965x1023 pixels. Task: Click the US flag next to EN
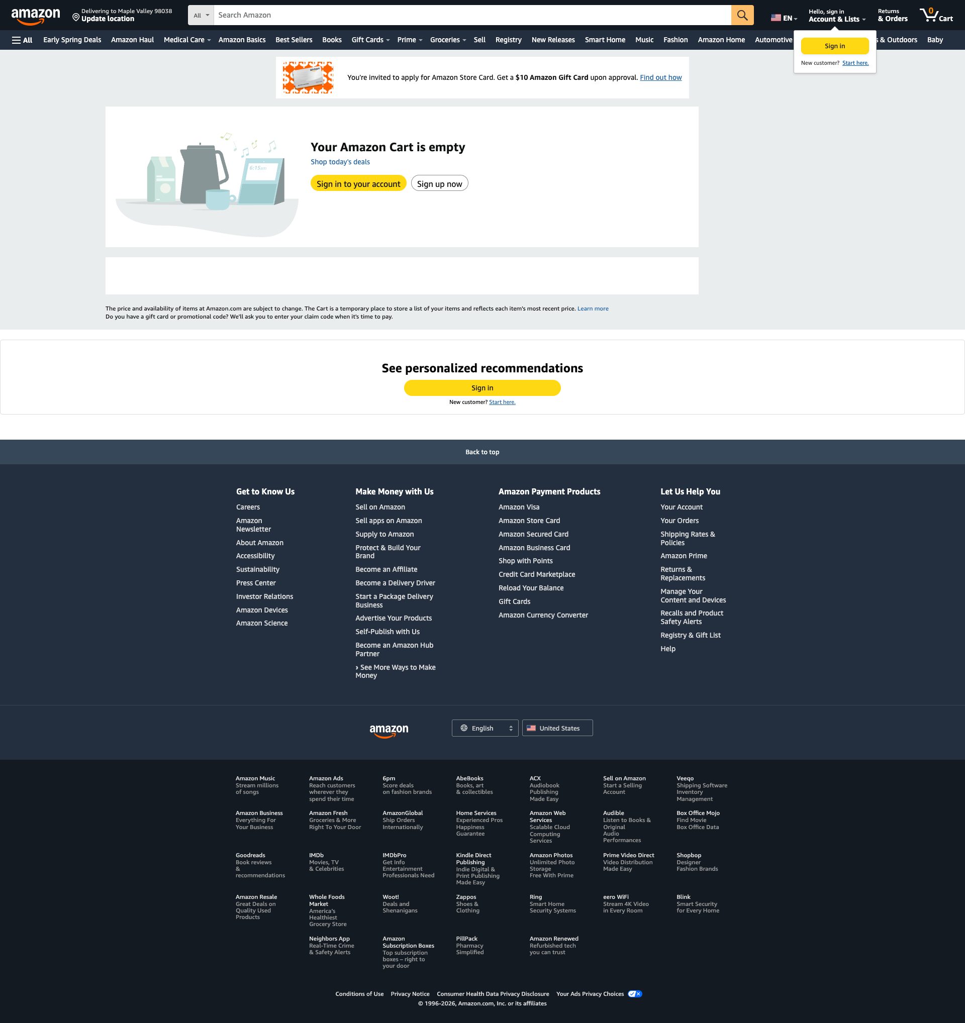pyautogui.click(x=776, y=17)
